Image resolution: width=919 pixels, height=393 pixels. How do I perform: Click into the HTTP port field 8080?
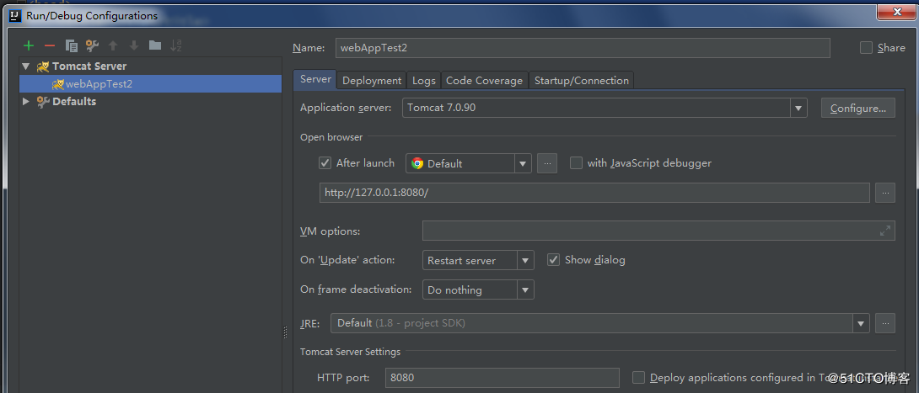pos(502,378)
